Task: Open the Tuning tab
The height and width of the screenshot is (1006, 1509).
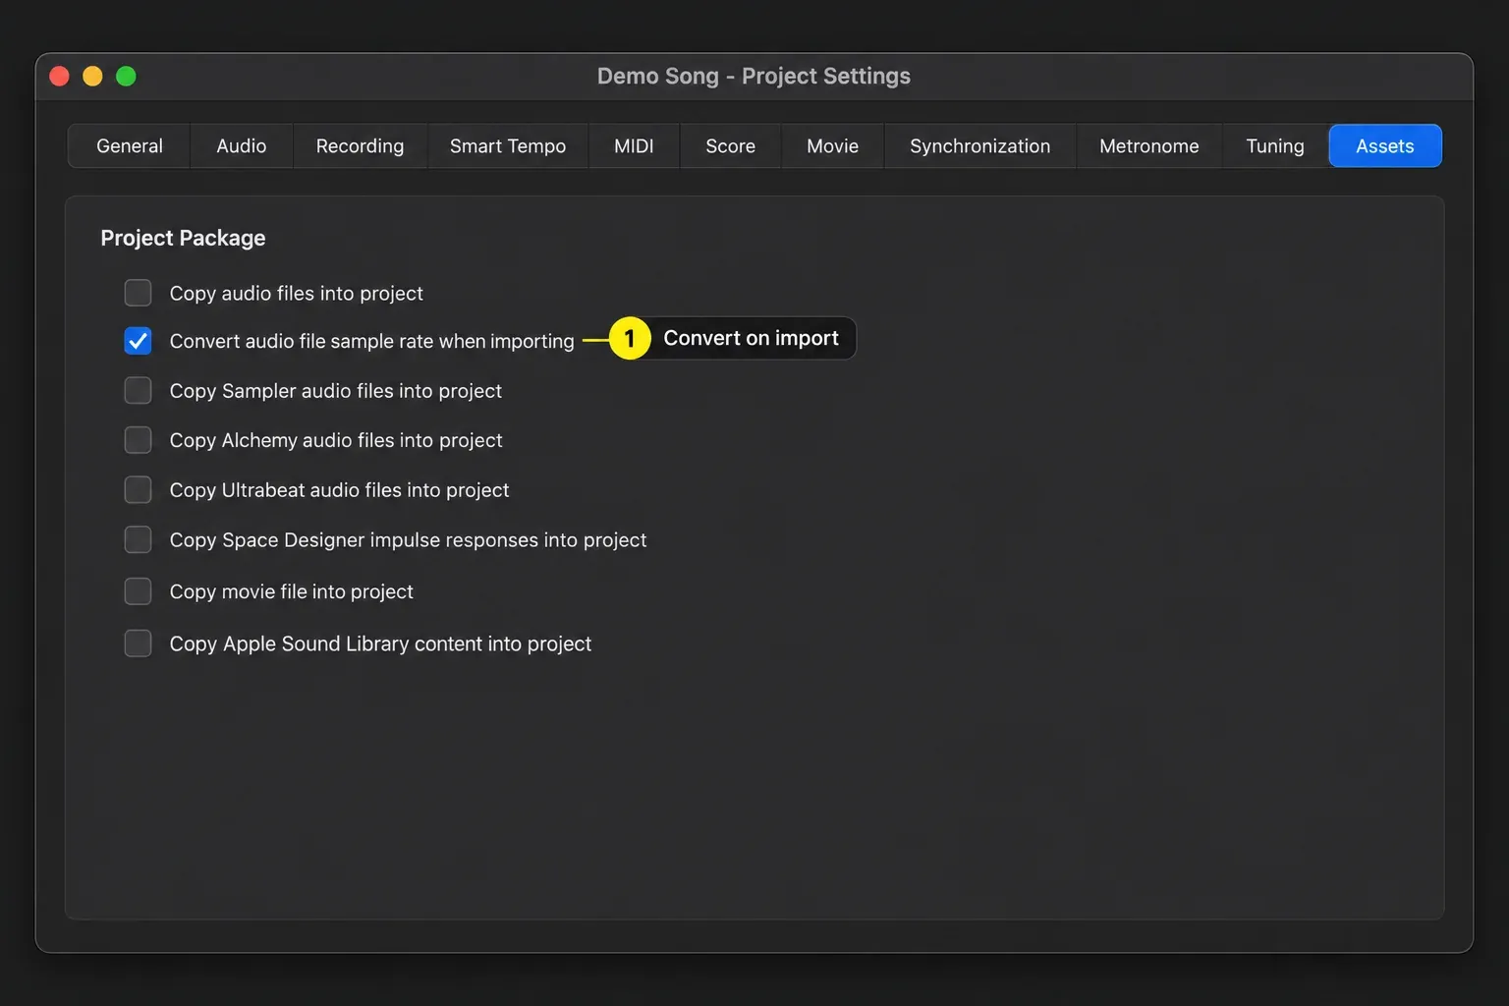Action: (x=1274, y=146)
